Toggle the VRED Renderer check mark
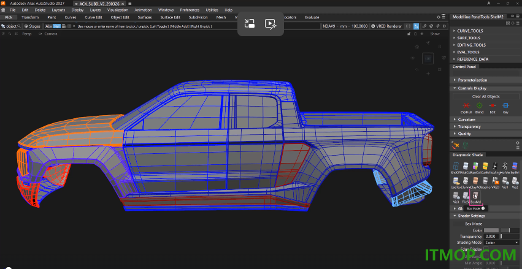This screenshot has width=522, height=269. pyautogui.click(x=373, y=26)
